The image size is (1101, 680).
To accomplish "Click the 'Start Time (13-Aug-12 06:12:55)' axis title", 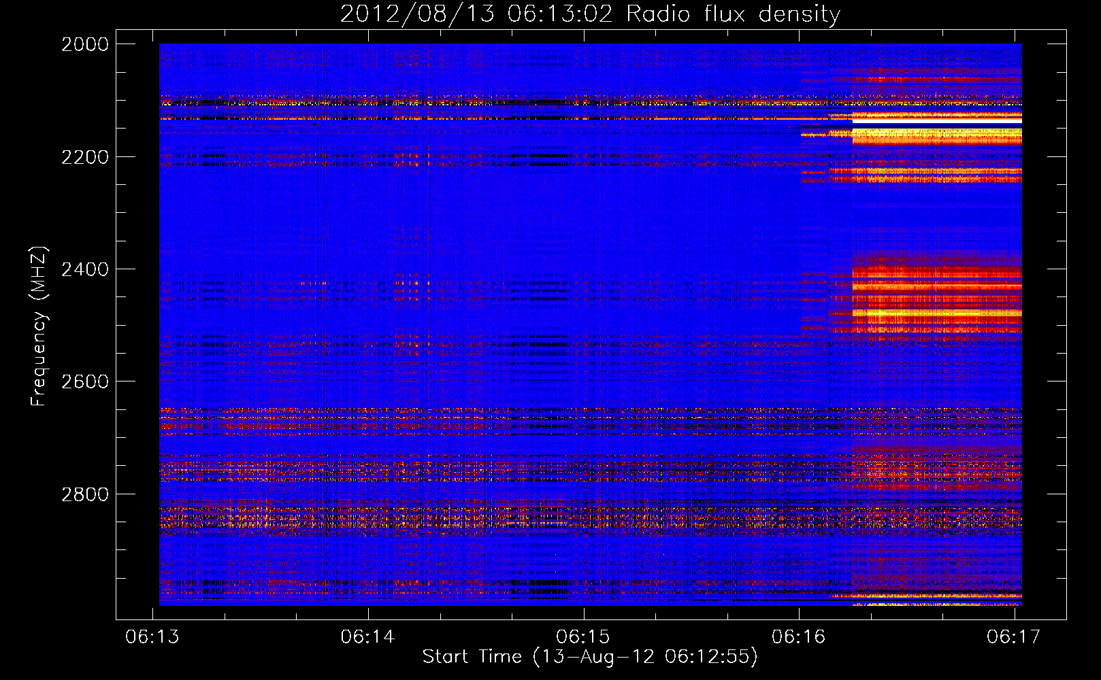I will click(590, 657).
